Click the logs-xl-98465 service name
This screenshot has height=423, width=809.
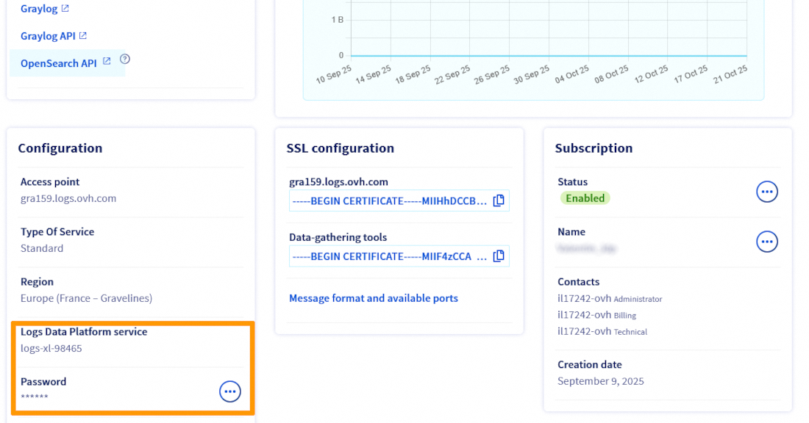(52, 348)
